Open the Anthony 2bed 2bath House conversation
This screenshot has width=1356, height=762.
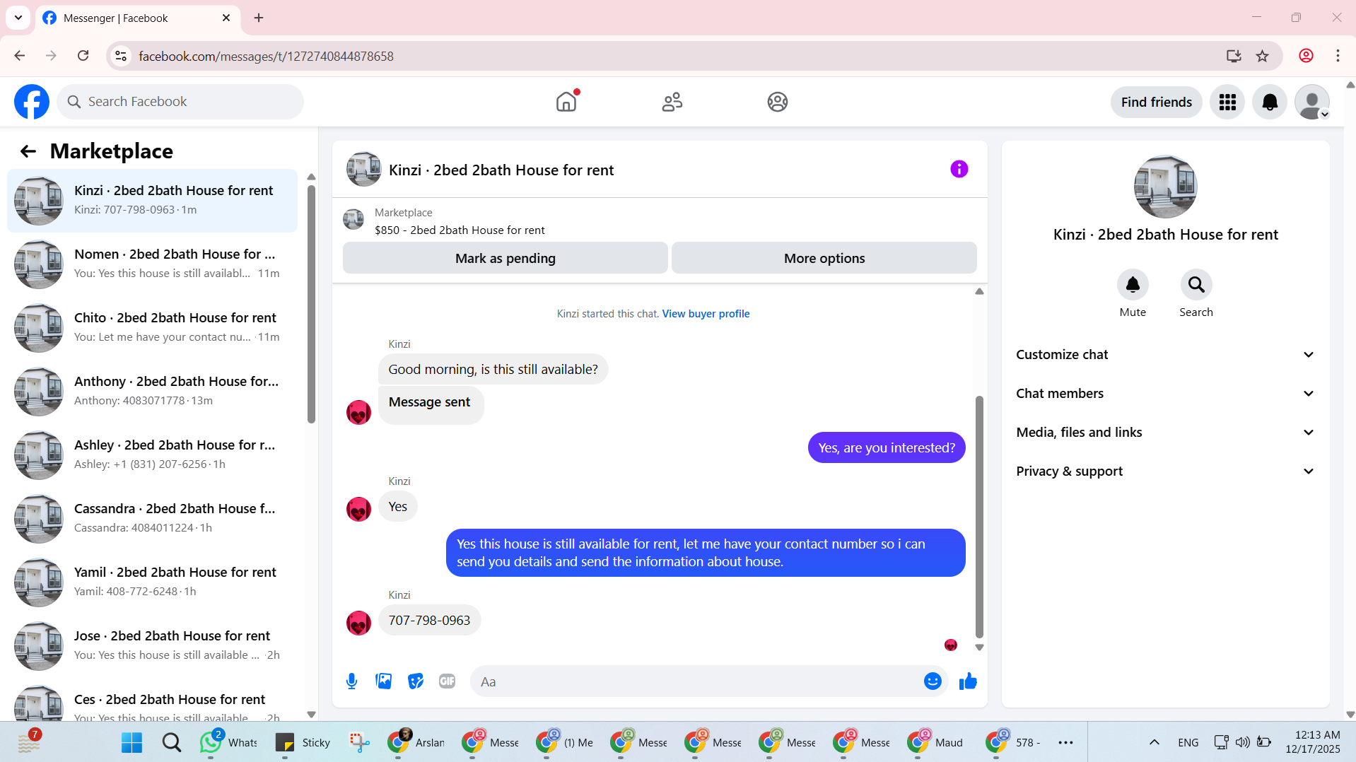pos(152,391)
